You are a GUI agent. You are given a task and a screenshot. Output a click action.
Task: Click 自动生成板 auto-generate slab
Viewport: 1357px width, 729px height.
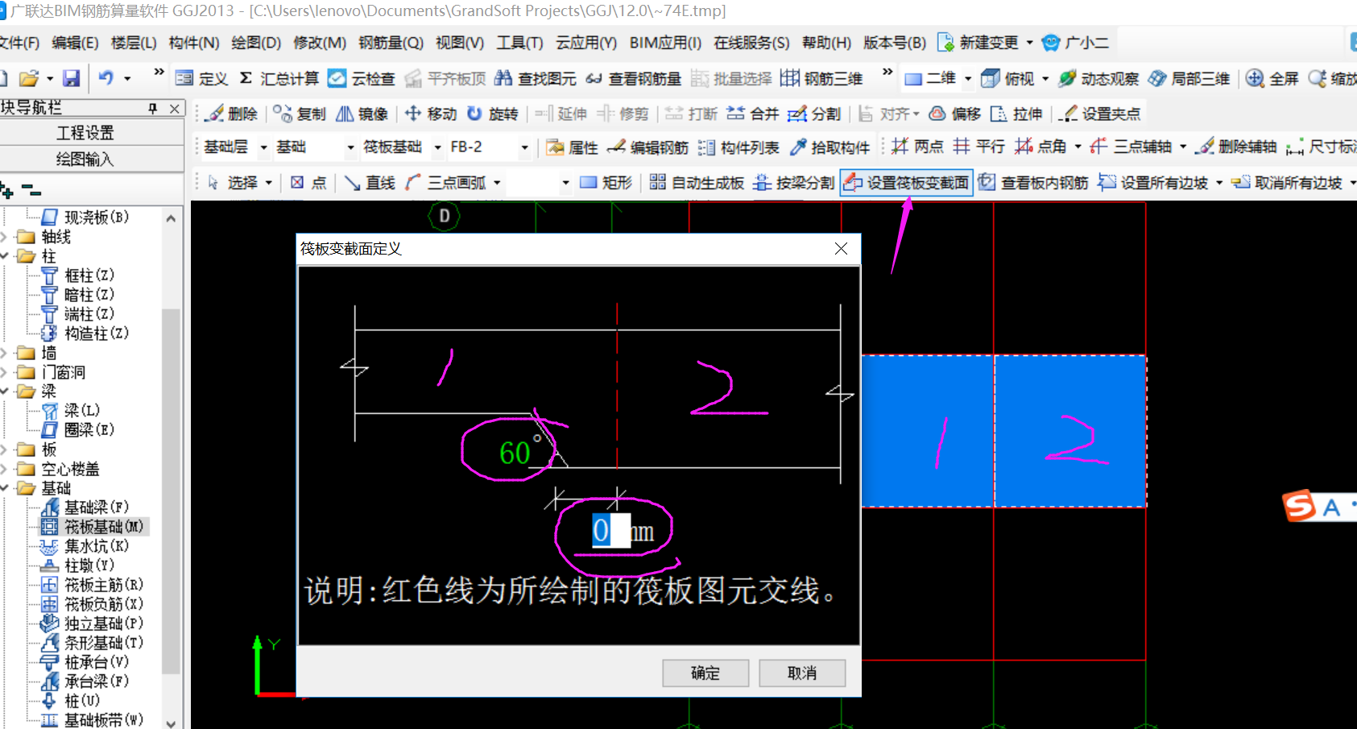pyautogui.click(x=697, y=183)
